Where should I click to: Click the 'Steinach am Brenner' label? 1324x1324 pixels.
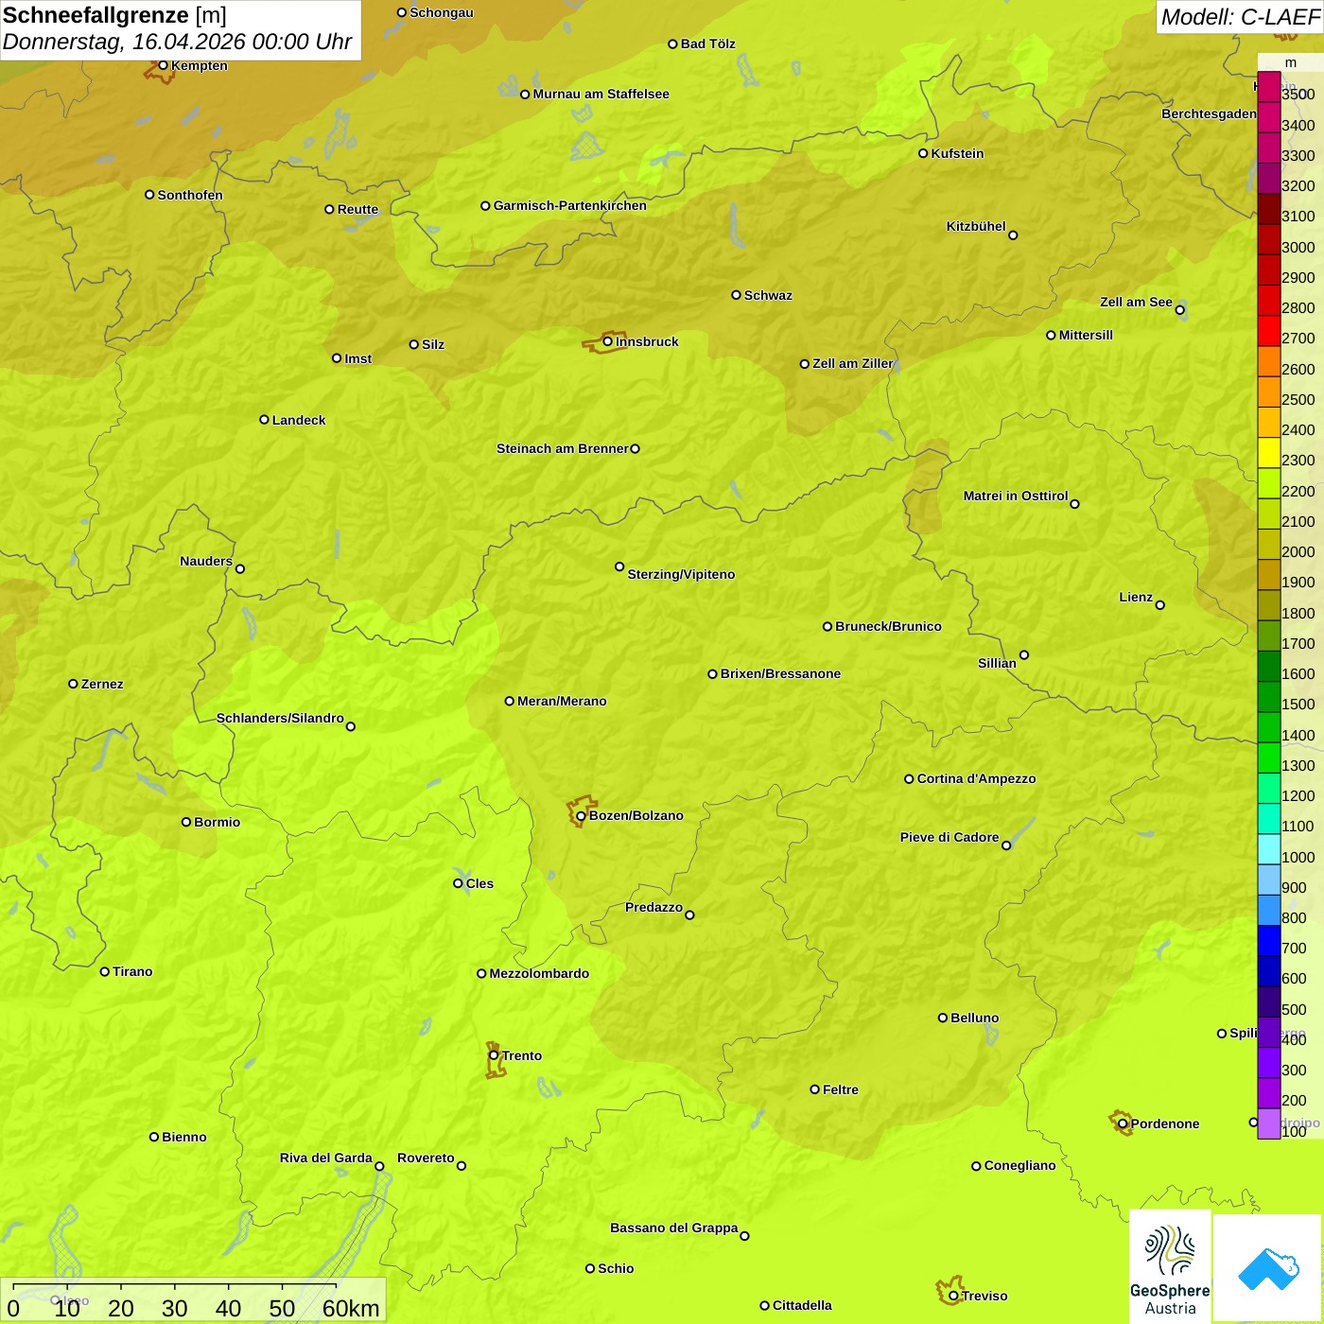563,448
